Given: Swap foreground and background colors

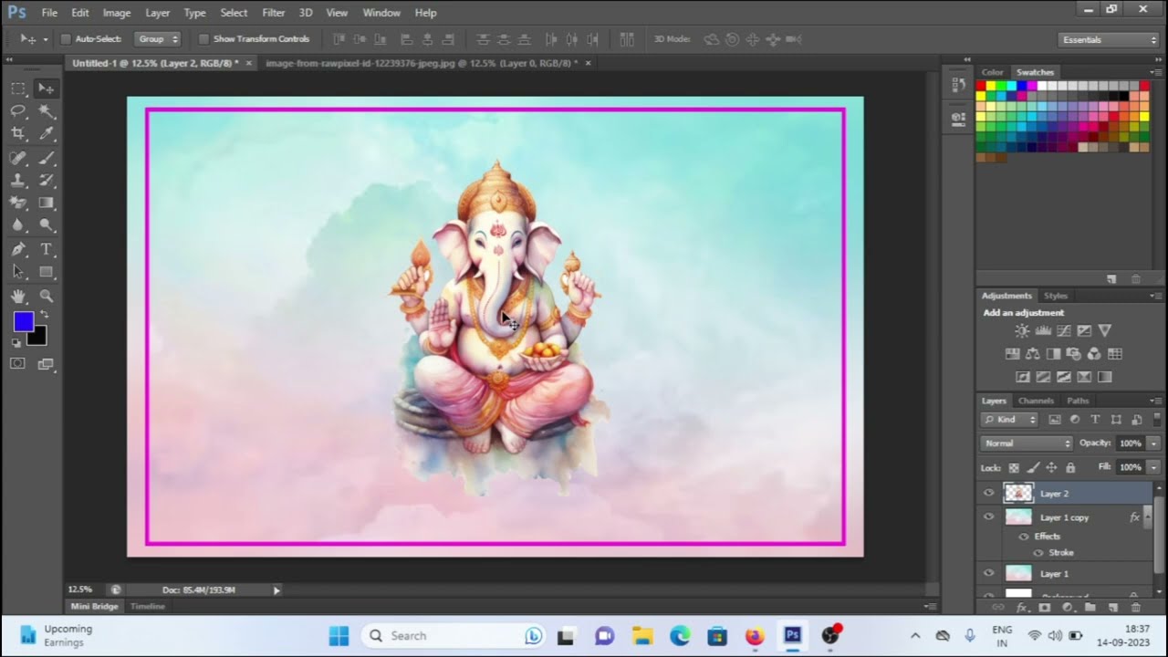Looking at the screenshot, I should (44, 315).
